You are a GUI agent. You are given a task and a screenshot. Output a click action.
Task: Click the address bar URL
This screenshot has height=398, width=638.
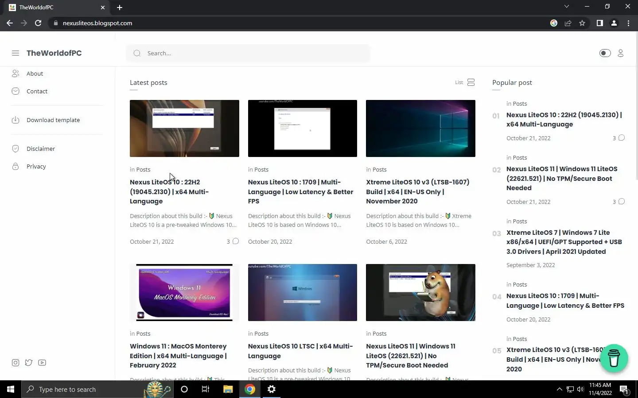click(x=97, y=23)
